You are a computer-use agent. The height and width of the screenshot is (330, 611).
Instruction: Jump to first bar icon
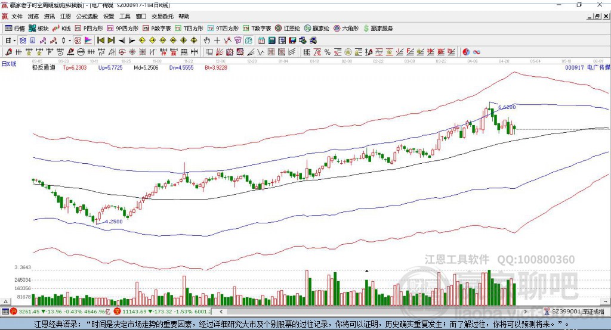point(101,41)
